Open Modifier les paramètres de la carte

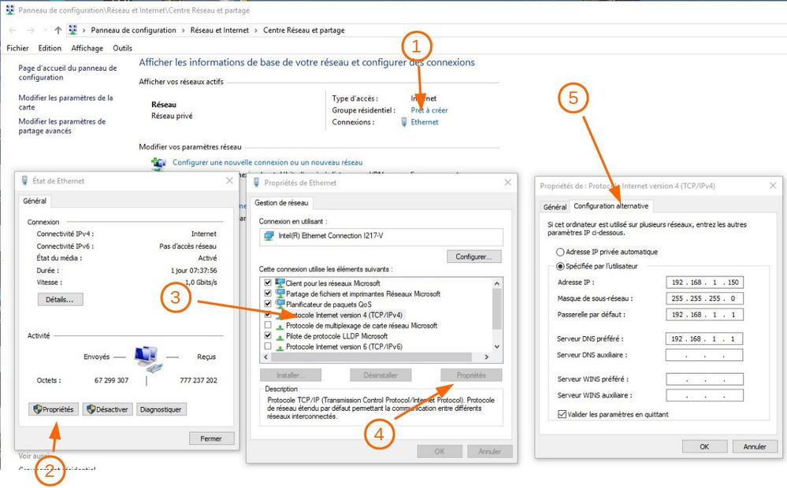[x=65, y=102]
